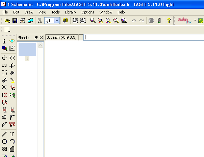Open the Grid settings icon

[7, 30]
